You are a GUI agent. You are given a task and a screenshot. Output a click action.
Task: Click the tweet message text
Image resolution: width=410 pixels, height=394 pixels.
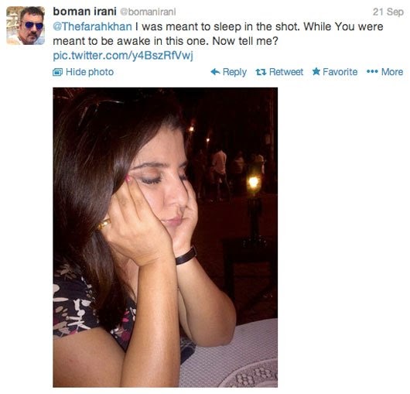[218, 34]
